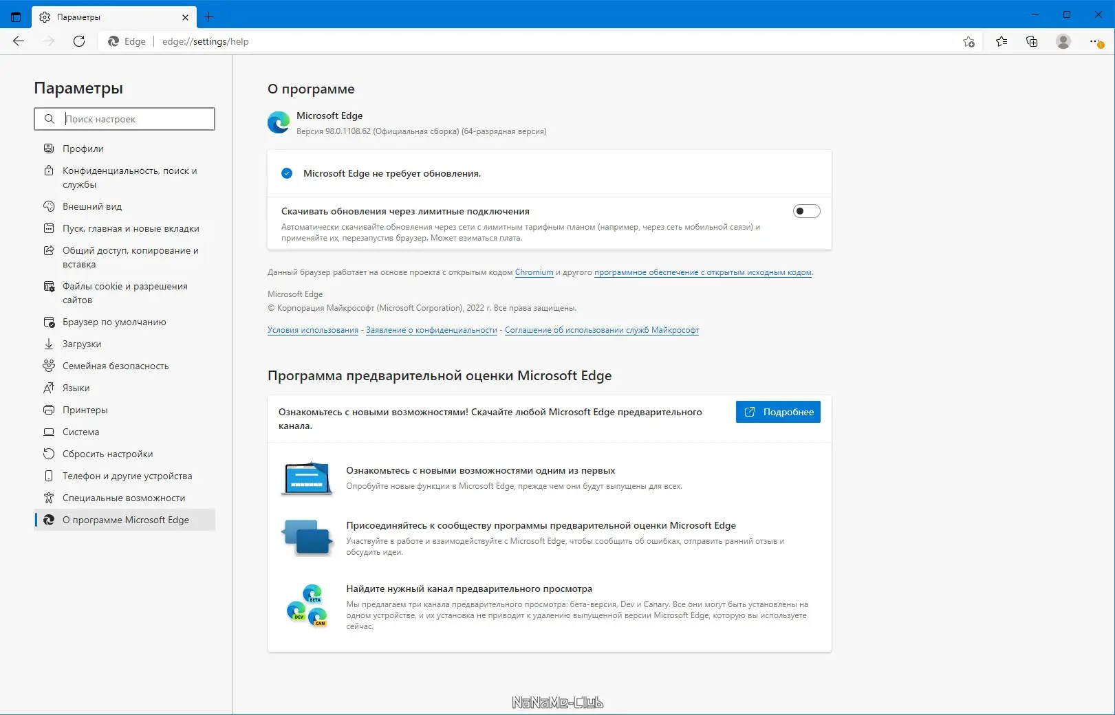Click the address bar URL edge://settings/help
Screen dimensions: 1115x715
click(x=206, y=41)
